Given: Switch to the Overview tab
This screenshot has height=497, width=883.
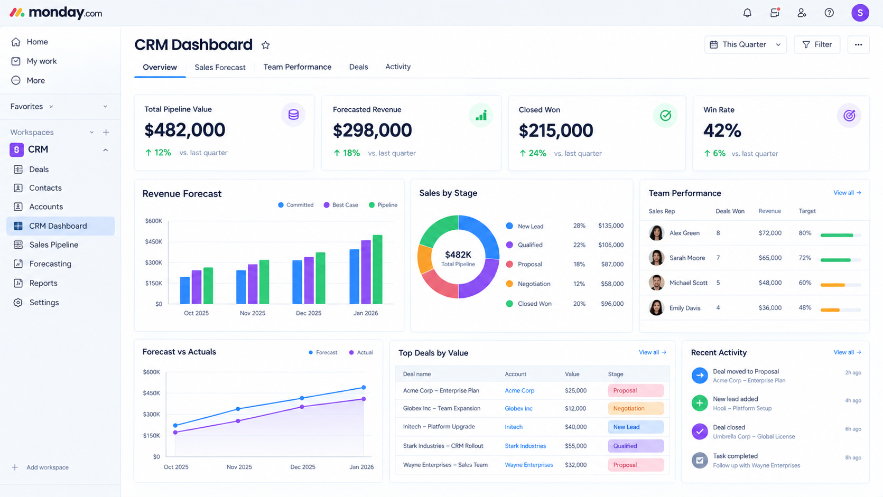Looking at the screenshot, I should pyautogui.click(x=160, y=68).
